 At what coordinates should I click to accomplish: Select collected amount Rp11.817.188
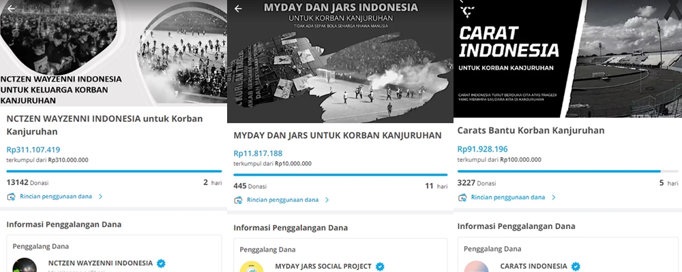pos(258,153)
